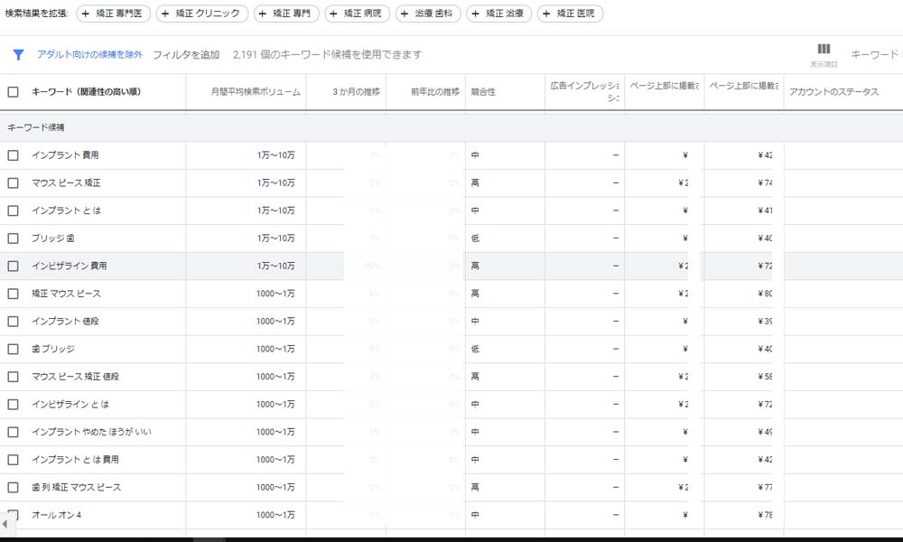Add 矯正 医院 suggestion chip
The height and width of the screenshot is (542, 903).
point(570,14)
